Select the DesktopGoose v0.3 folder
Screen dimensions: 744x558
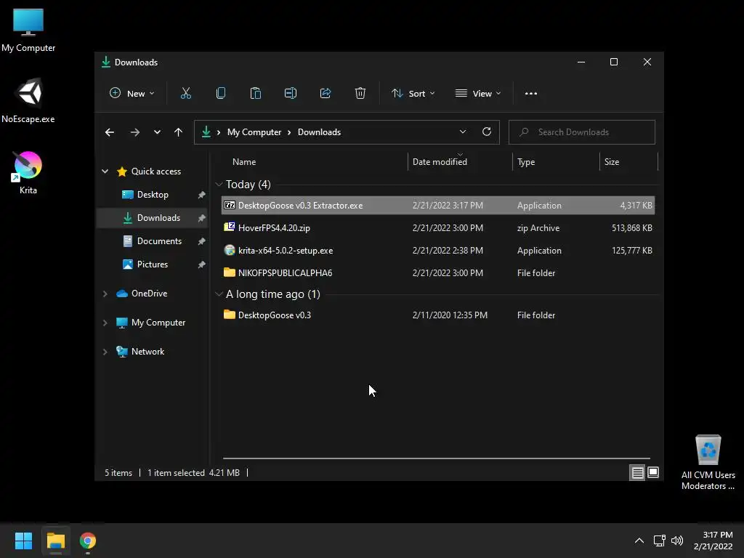click(x=438, y=315)
